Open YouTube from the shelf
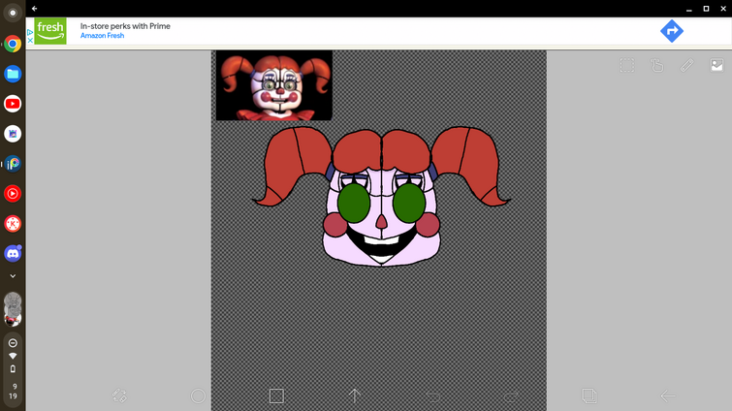 coord(13,104)
